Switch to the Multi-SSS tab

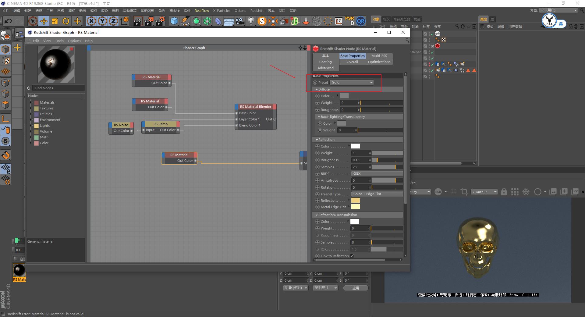pos(379,56)
